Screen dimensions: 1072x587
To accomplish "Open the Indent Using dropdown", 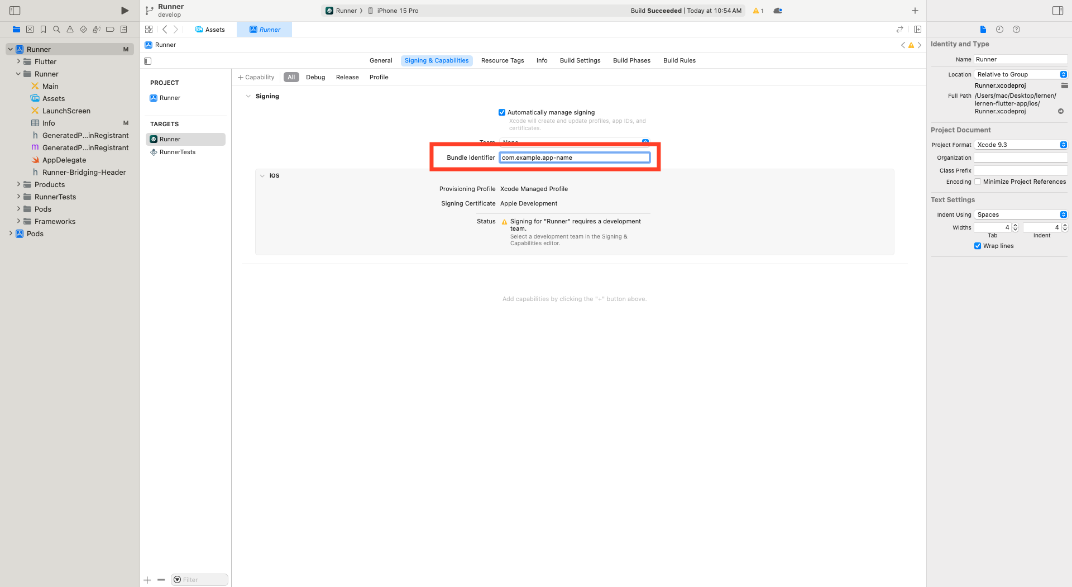I will [1021, 214].
